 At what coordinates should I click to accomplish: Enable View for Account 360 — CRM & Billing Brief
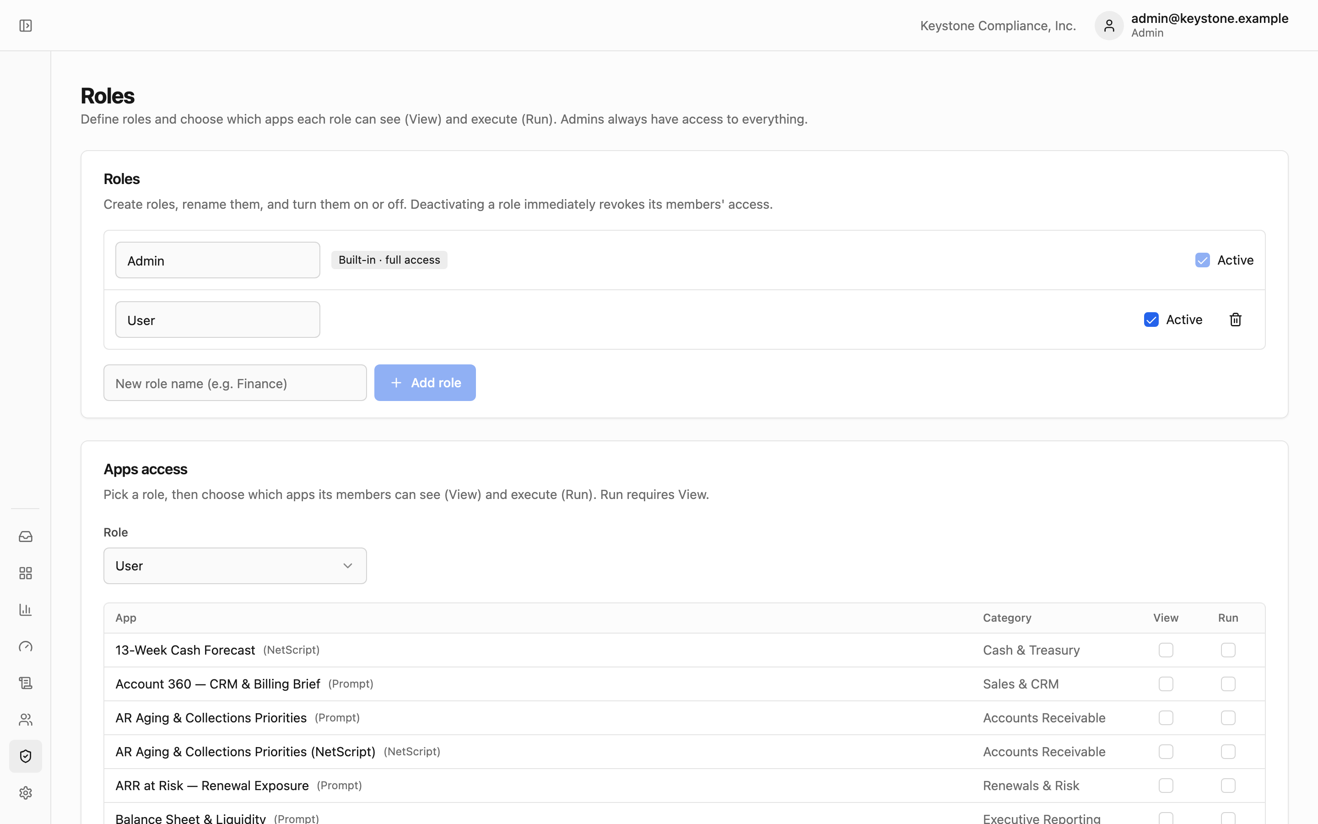coord(1166,684)
